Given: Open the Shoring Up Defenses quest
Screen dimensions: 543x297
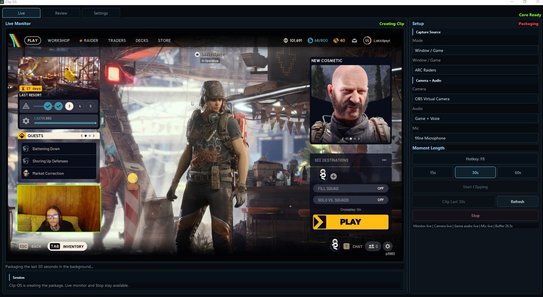Looking at the screenshot, I should pyautogui.click(x=59, y=161).
